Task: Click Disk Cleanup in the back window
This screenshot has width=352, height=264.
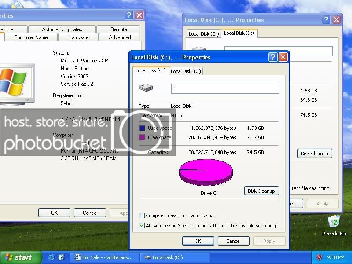Action: [x=315, y=153]
